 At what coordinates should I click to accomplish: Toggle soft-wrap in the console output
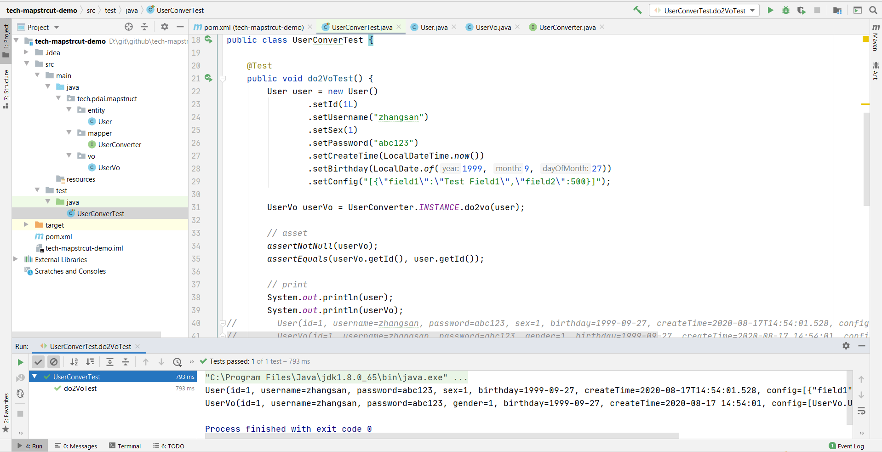pos(861,411)
